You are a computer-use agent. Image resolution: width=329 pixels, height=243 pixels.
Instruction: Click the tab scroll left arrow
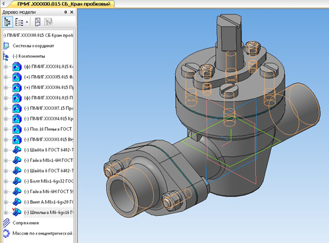[x=3, y=4]
